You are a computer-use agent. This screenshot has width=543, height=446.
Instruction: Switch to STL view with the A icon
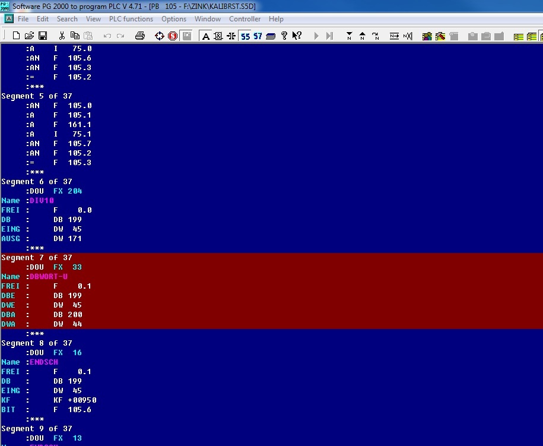pyautogui.click(x=206, y=36)
